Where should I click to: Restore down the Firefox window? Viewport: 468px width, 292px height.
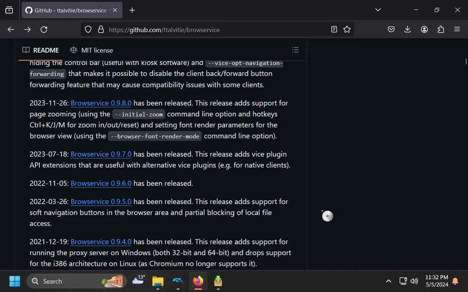(437, 10)
